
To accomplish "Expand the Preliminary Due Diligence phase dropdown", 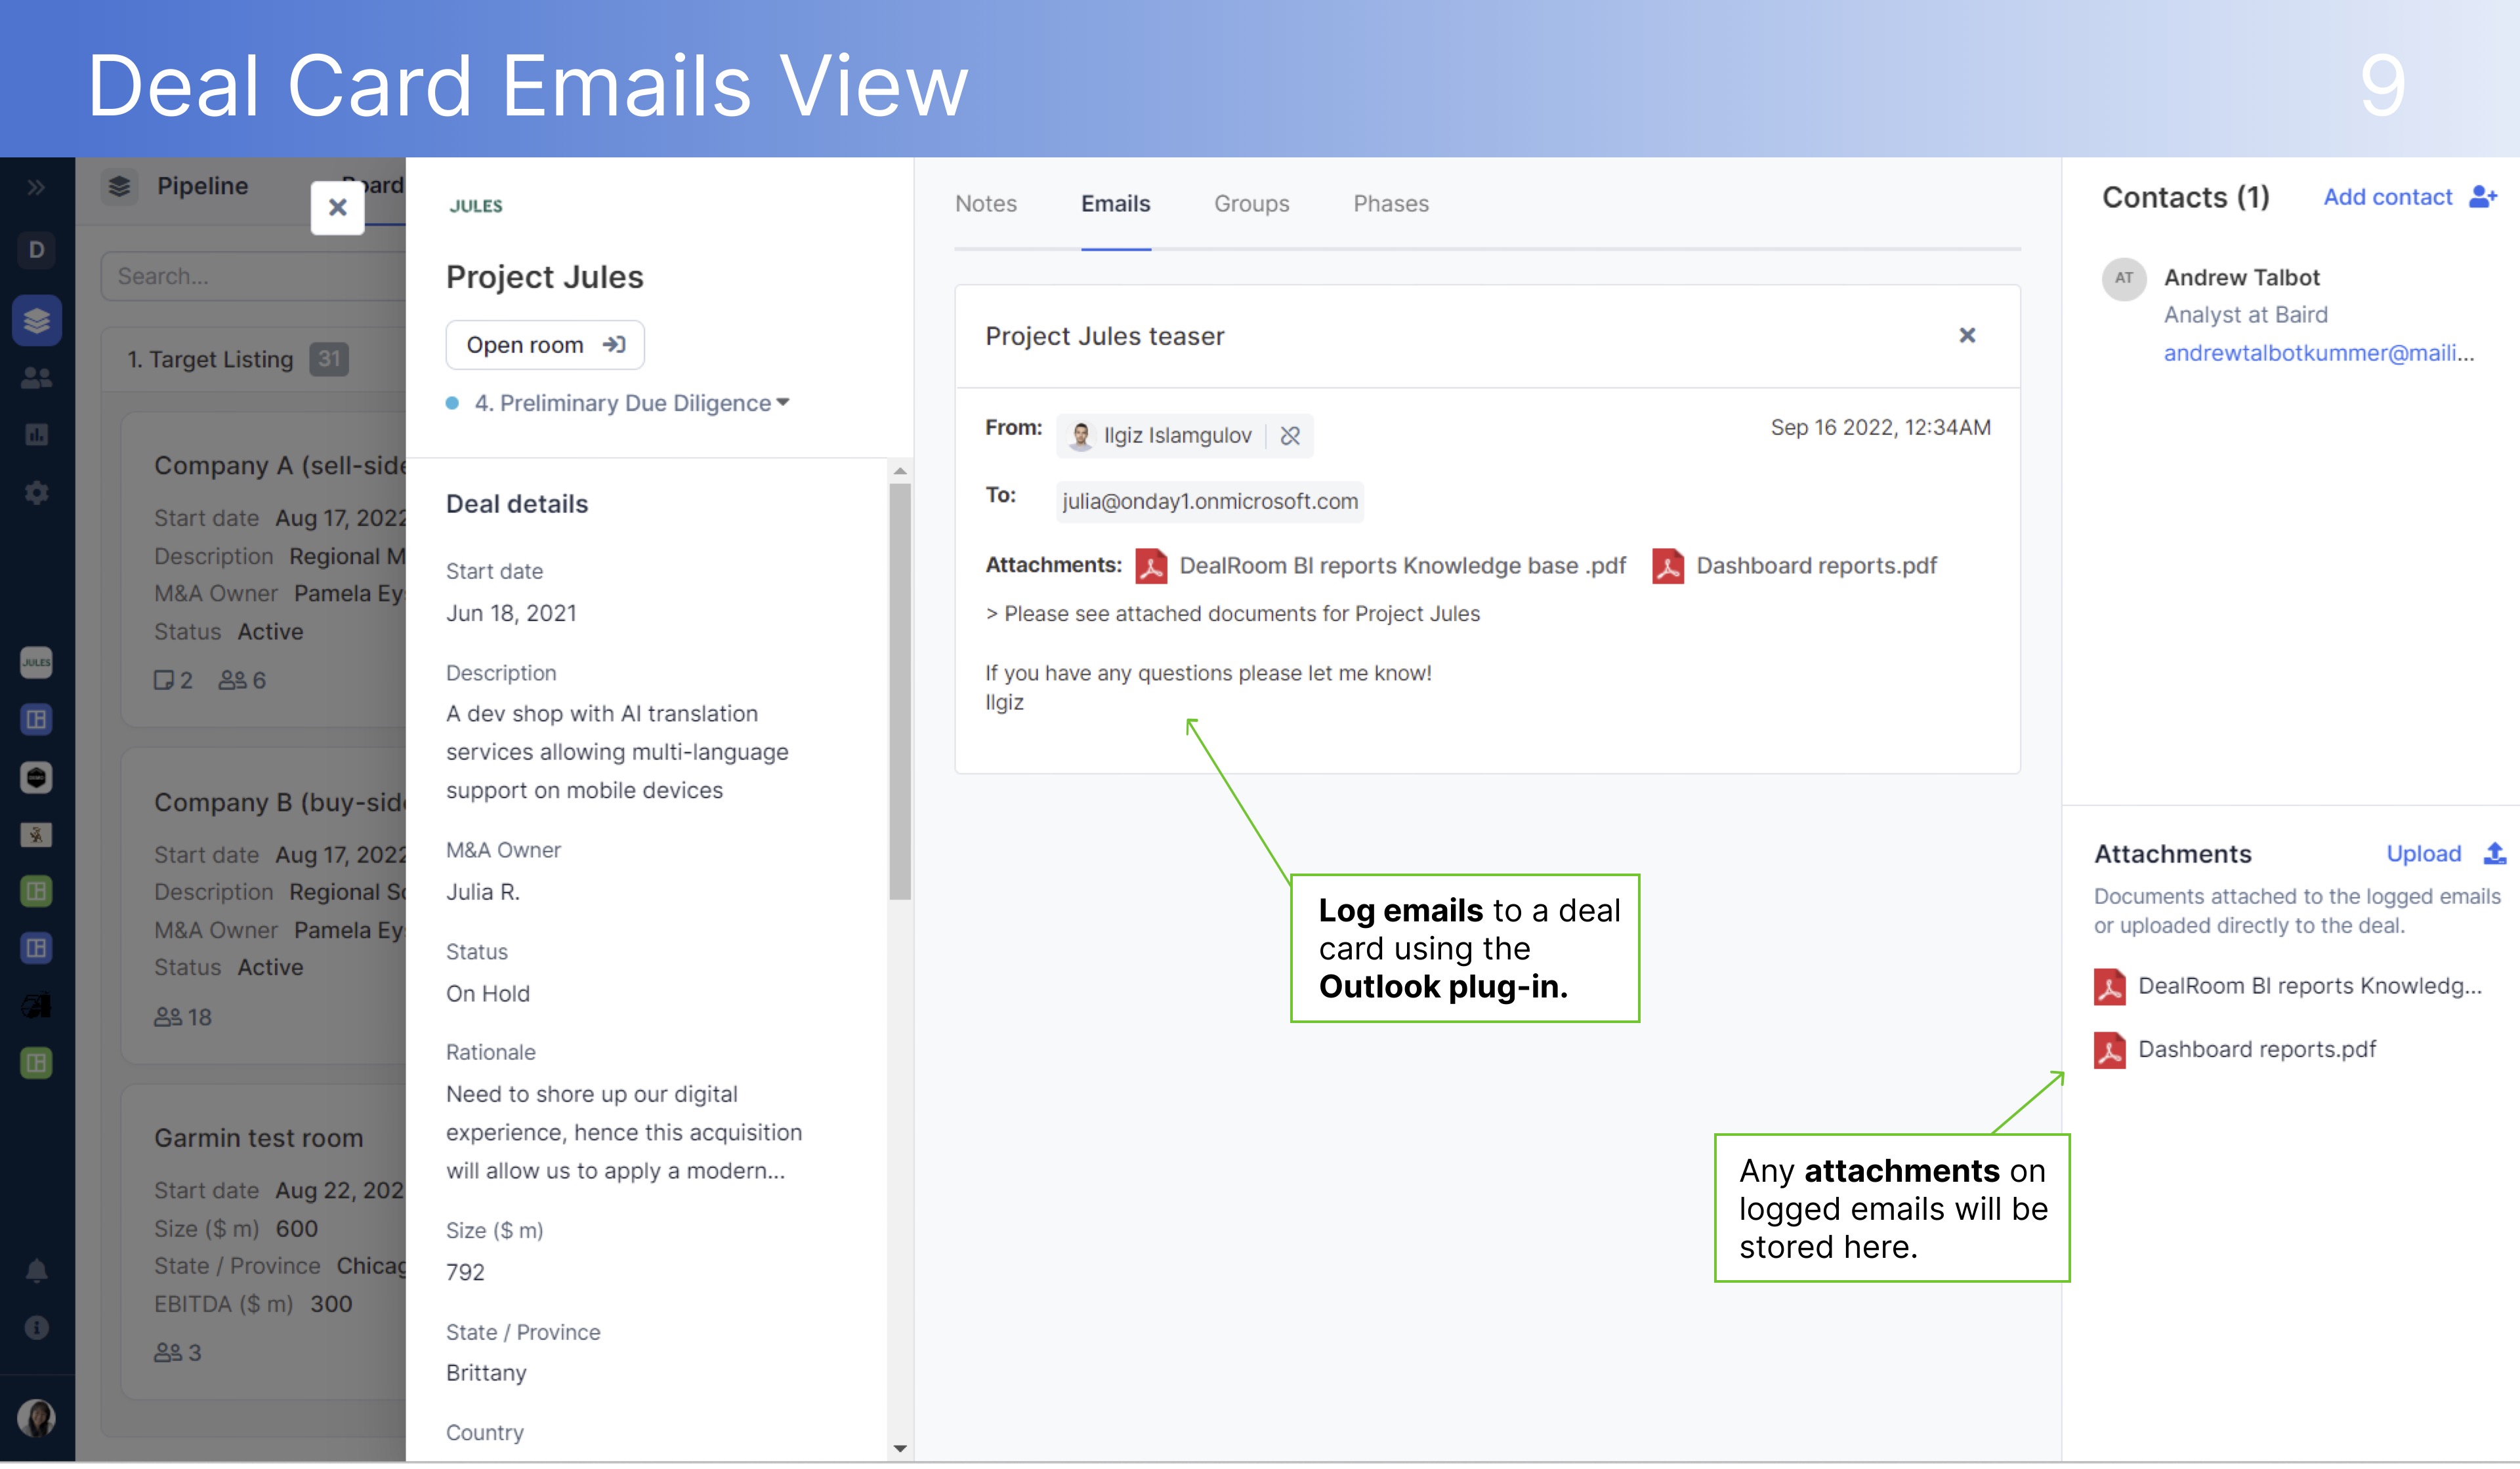I will (x=783, y=403).
